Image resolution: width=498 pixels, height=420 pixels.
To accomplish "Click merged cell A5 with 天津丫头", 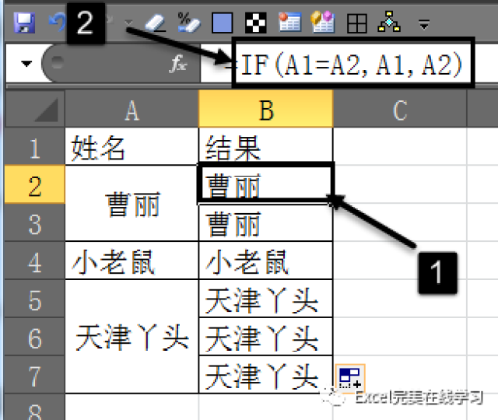I will coord(132,337).
